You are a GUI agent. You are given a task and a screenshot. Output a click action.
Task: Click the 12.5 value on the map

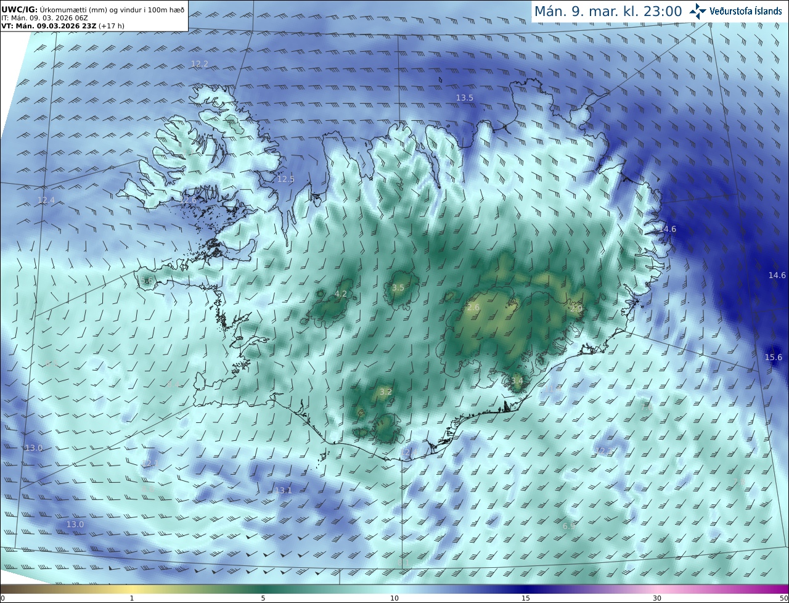[285, 179]
